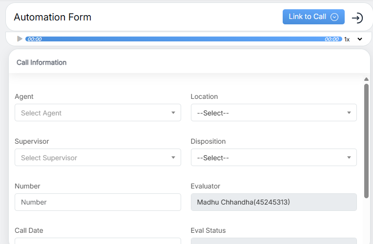Click the form's vertical scrollbar
This screenshot has height=244, width=373.
(x=366, y=140)
